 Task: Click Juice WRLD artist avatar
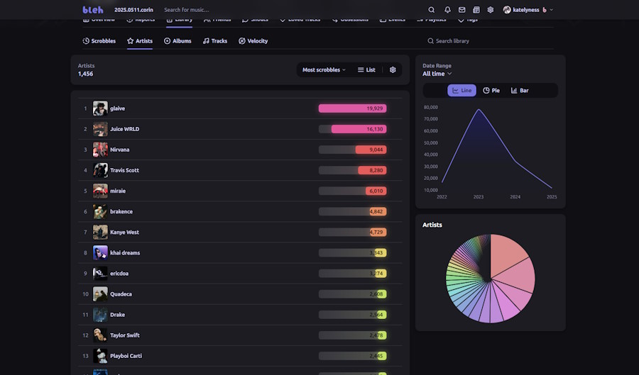point(100,129)
